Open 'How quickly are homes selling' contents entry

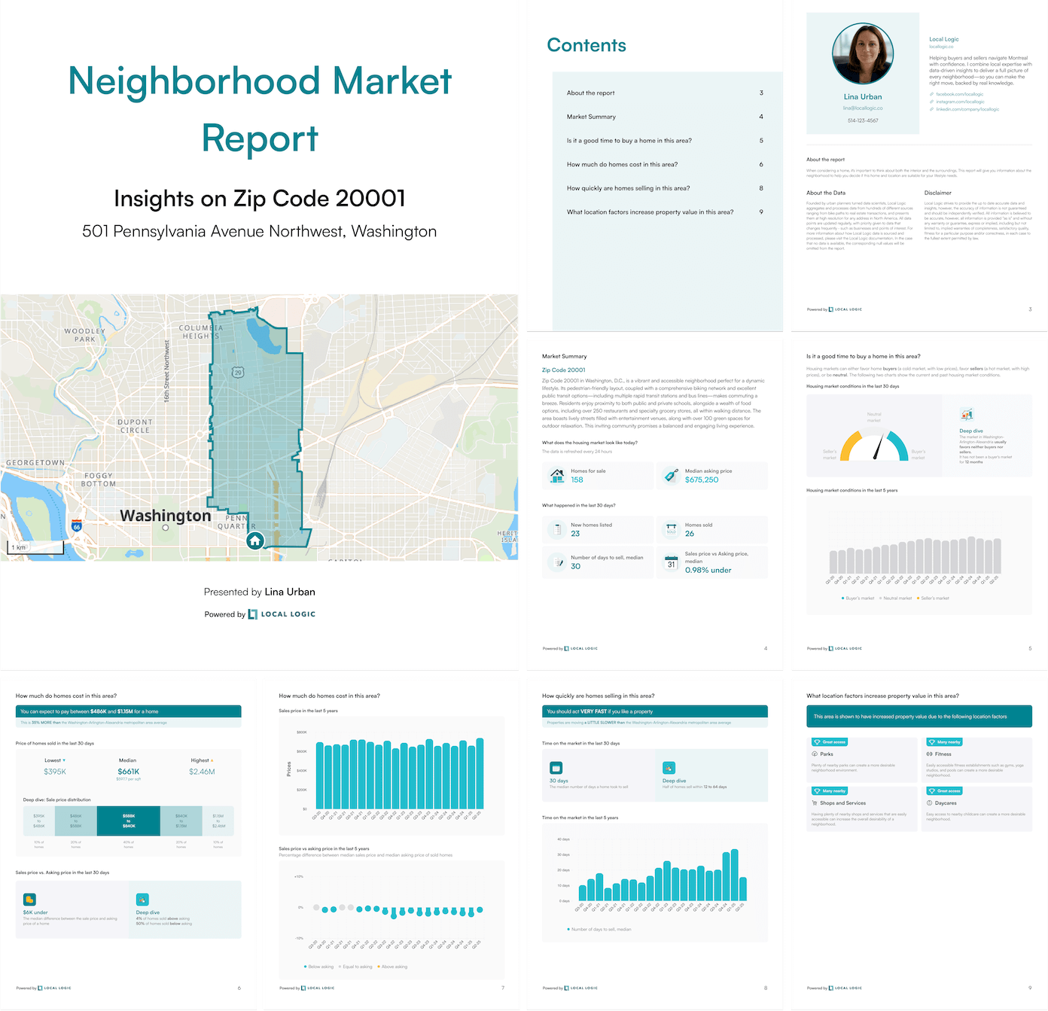click(x=665, y=188)
